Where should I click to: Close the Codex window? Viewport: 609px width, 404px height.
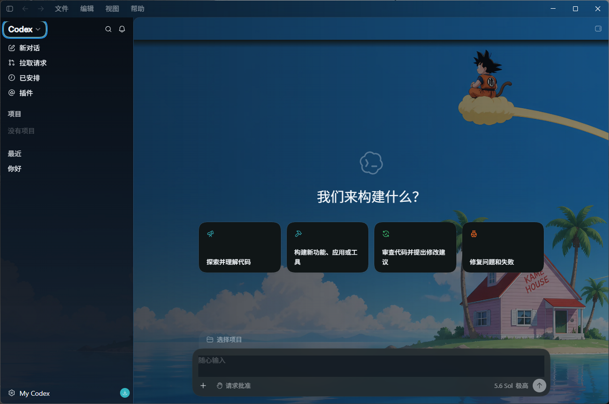[598, 9]
